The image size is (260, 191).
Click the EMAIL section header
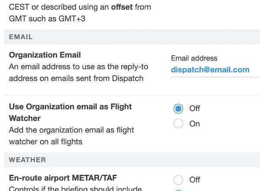(x=21, y=37)
